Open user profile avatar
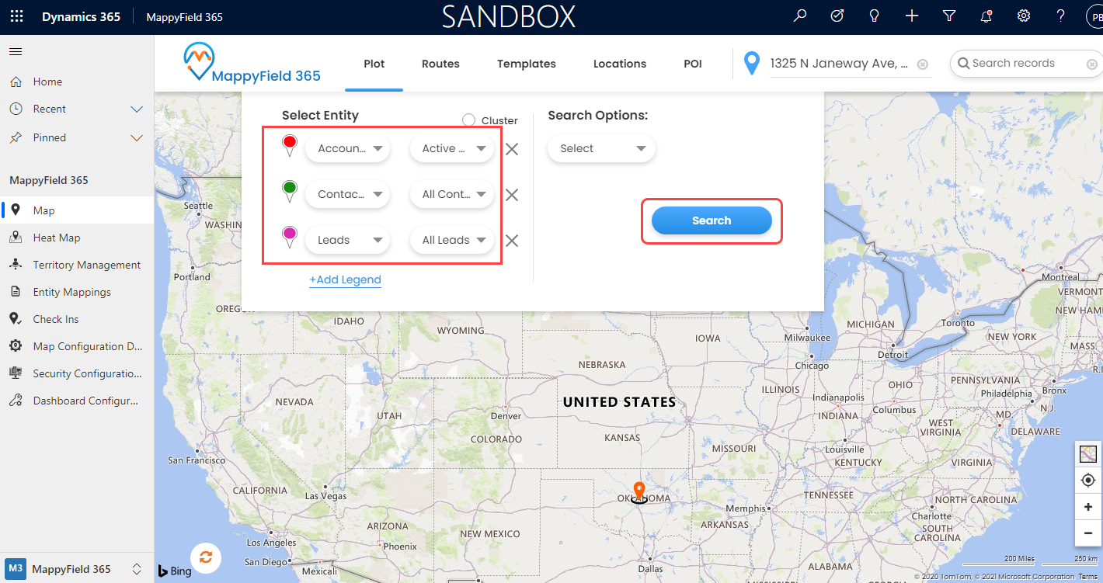This screenshot has height=583, width=1103. click(x=1095, y=17)
